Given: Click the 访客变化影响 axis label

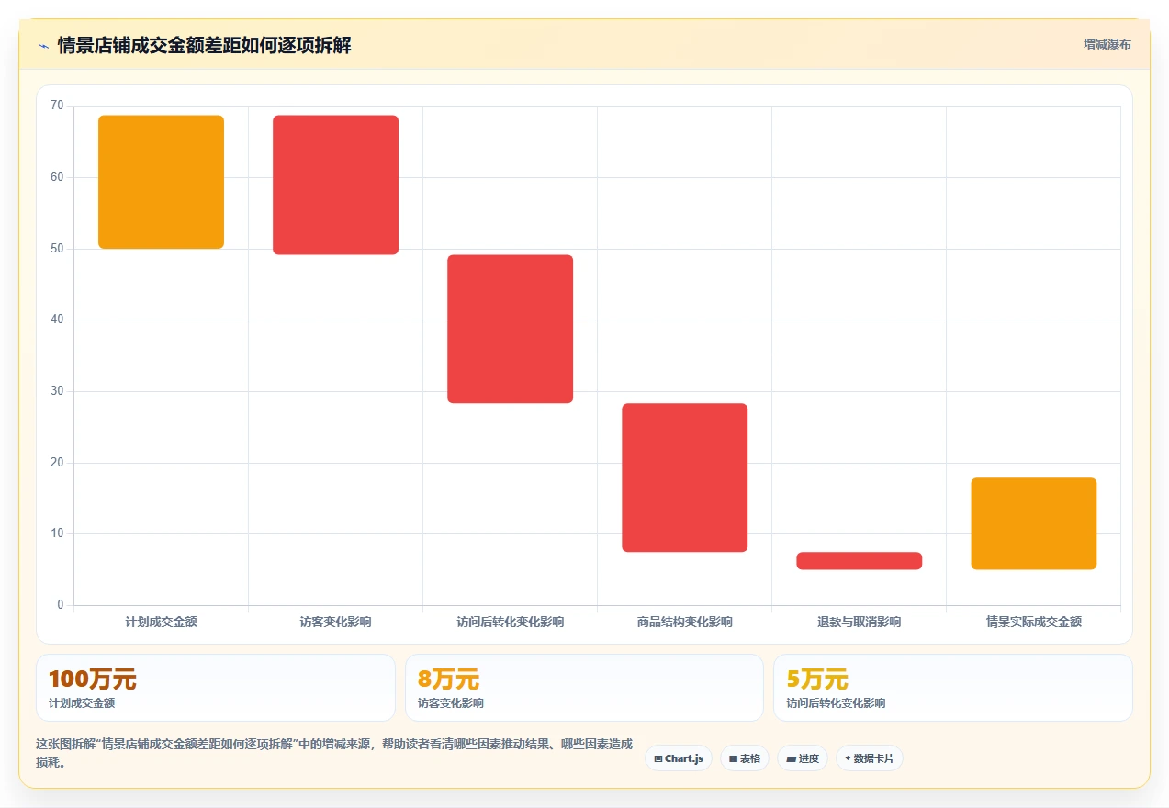Looking at the screenshot, I should pyautogui.click(x=335, y=622).
